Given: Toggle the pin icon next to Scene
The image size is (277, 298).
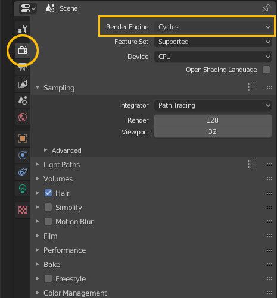Looking at the screenshot, I should (266, 8).
